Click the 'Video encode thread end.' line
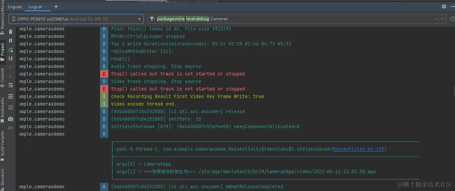The width and height of the screenshot is (455, 191). [x=144, y=104]
